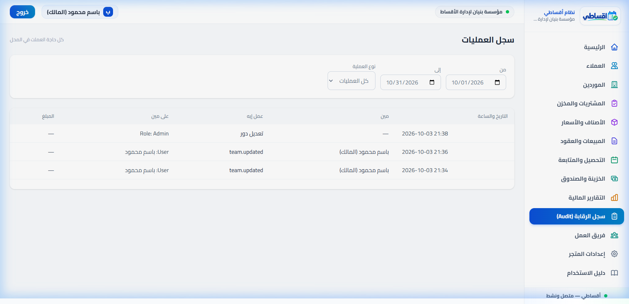Click the التاريخ والساعة column header
This screenshot has height=304, width=629.
492,116
